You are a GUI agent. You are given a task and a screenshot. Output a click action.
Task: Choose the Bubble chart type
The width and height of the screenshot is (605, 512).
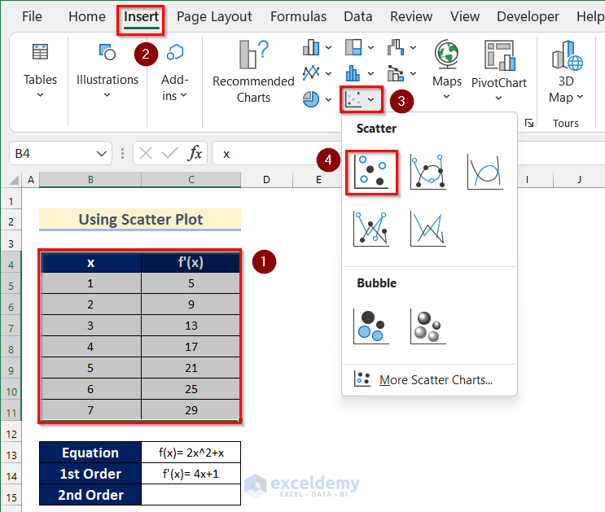(371, 326)
